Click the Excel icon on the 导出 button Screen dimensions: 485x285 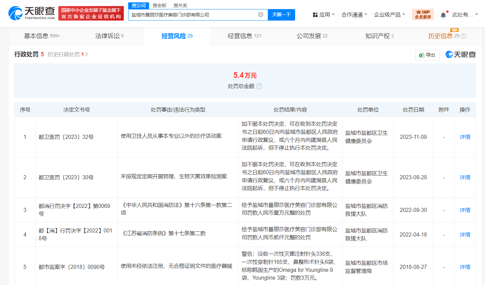tap(422, 55)
